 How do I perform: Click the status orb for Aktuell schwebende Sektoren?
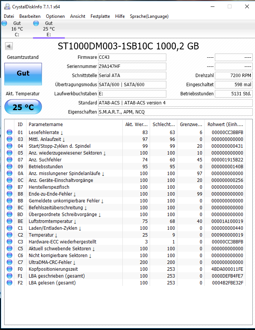coord(9,249)
